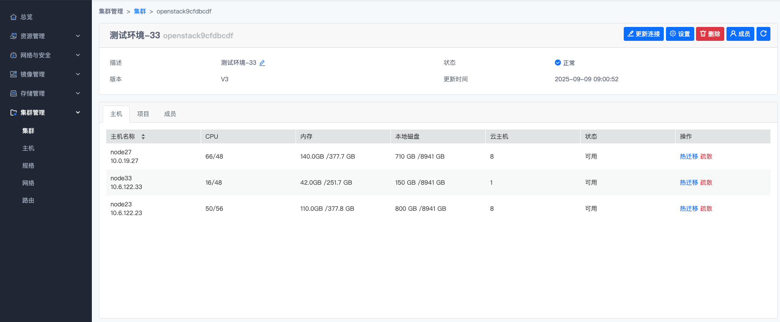Click the 网络与安全 sidebar icon
The image size is (780, 322).
pyautogui.click(x=13, y=55)
